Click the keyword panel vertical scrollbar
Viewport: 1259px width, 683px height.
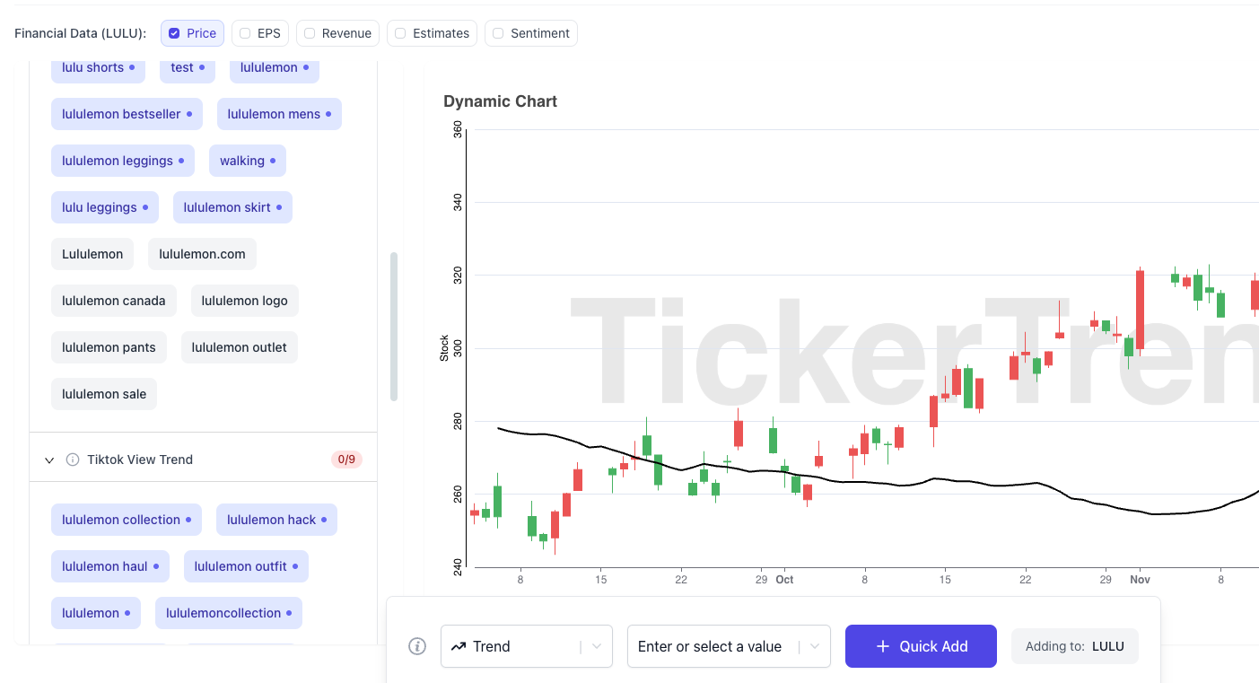pos(394,327)
